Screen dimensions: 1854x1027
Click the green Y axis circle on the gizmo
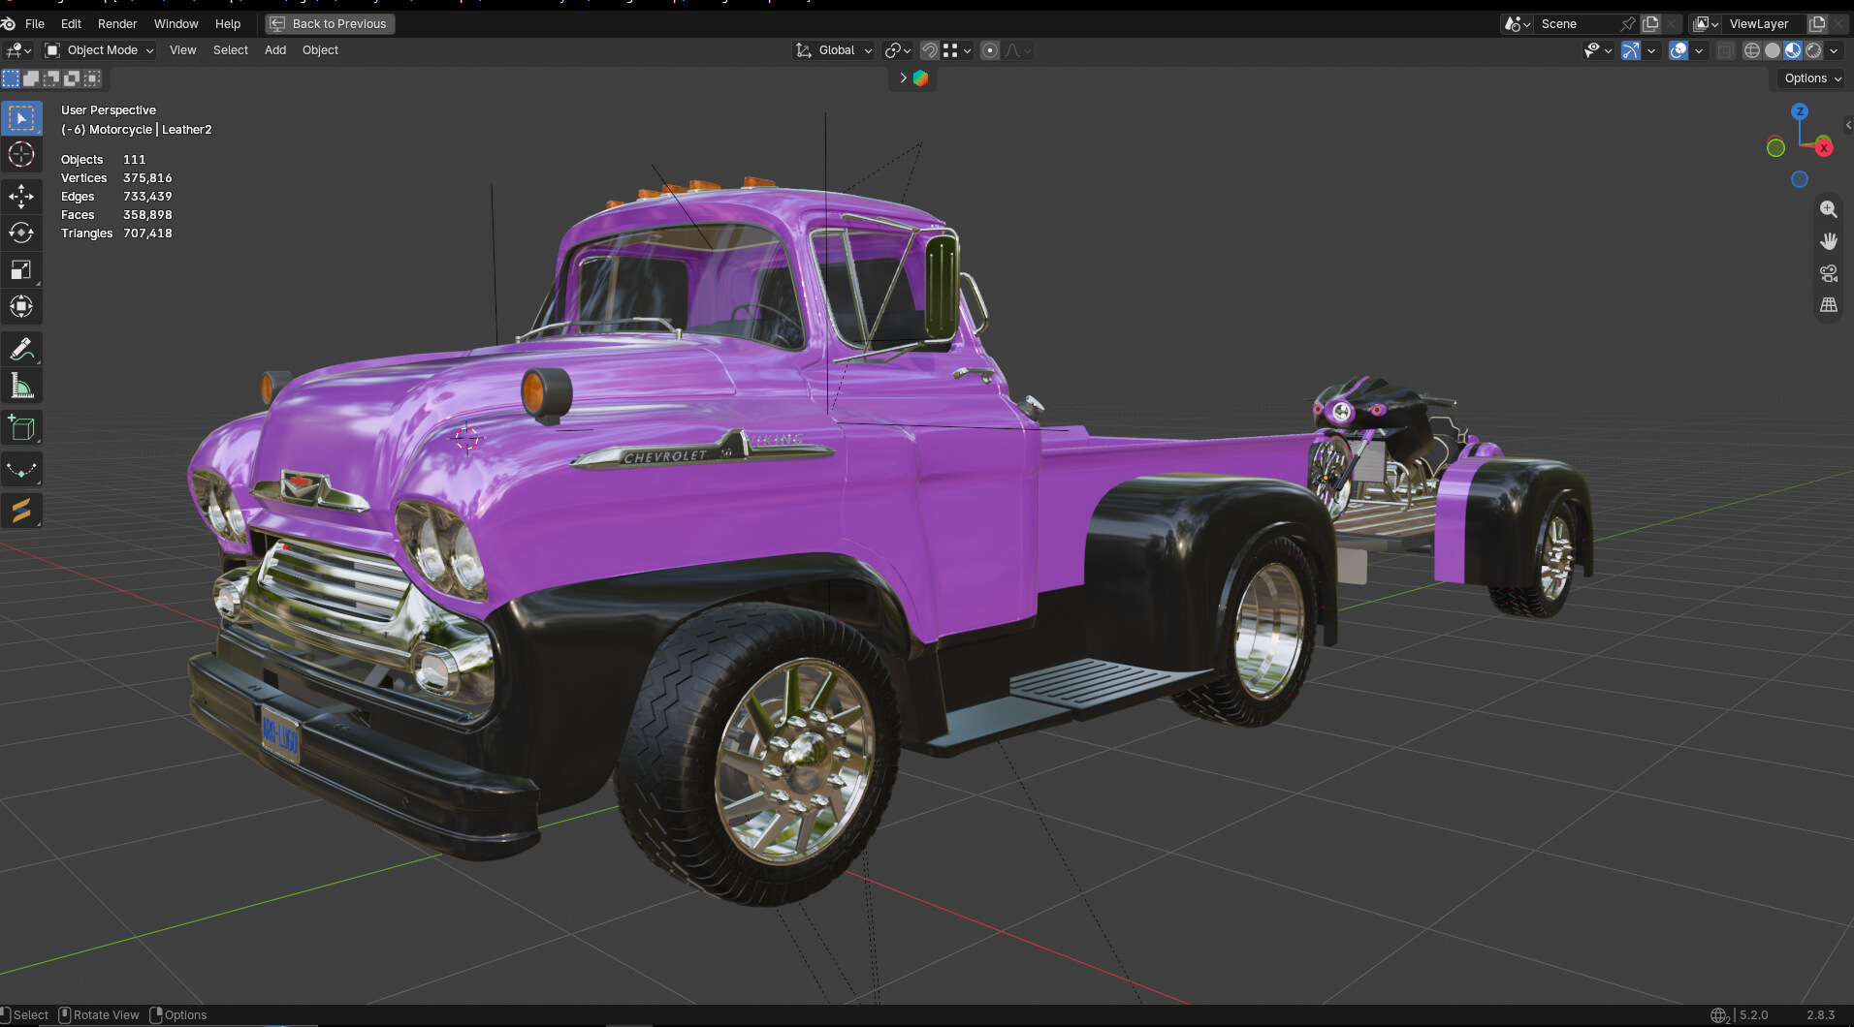(x=1775, y=147)
